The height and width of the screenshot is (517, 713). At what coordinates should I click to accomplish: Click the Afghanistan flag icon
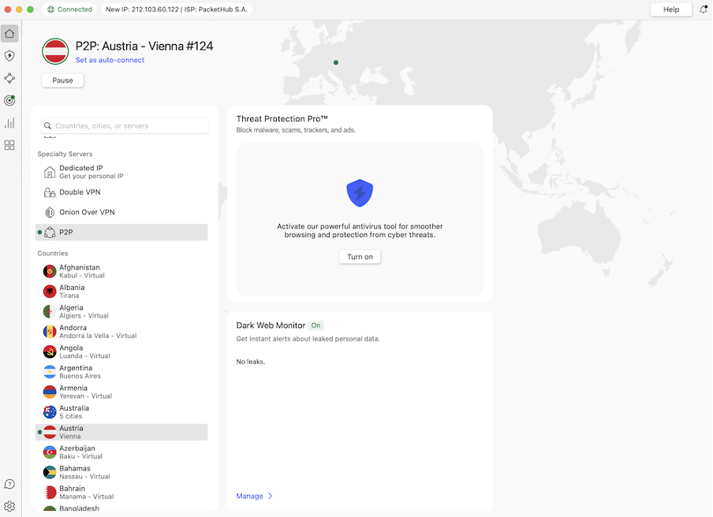[50, 271]
